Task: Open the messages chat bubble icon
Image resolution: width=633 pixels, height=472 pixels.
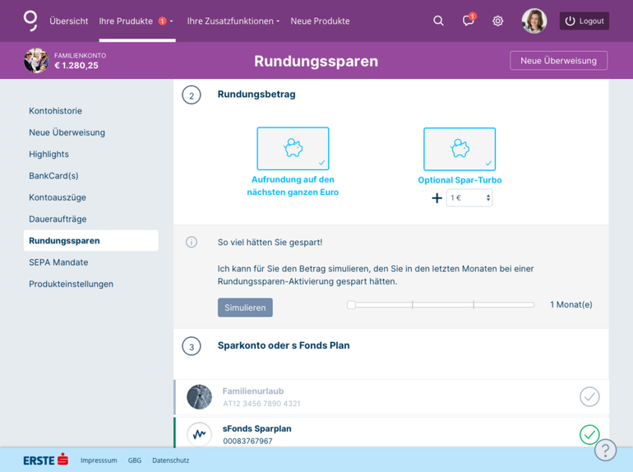Action: (469, 20)
